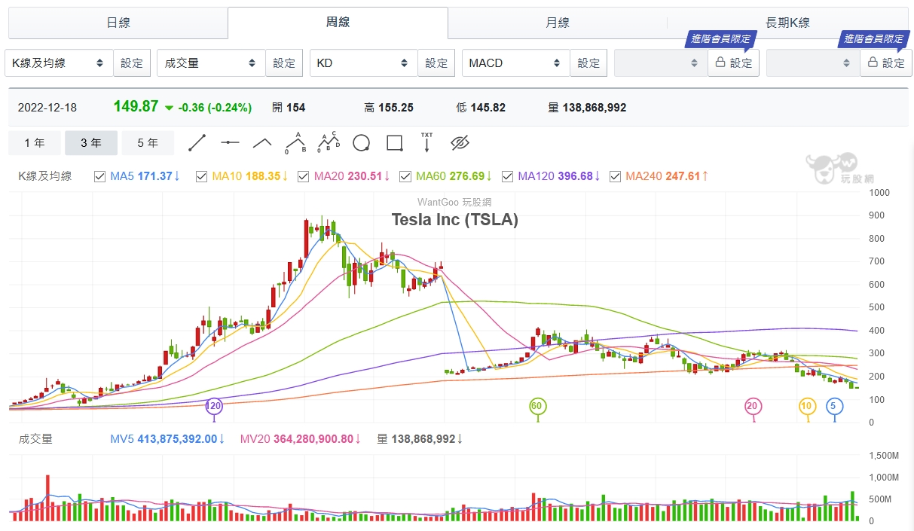Uncheck the MA240 checkbox
Image resolution: width=914 pixels, height=531 pixels.
point(615,176)
